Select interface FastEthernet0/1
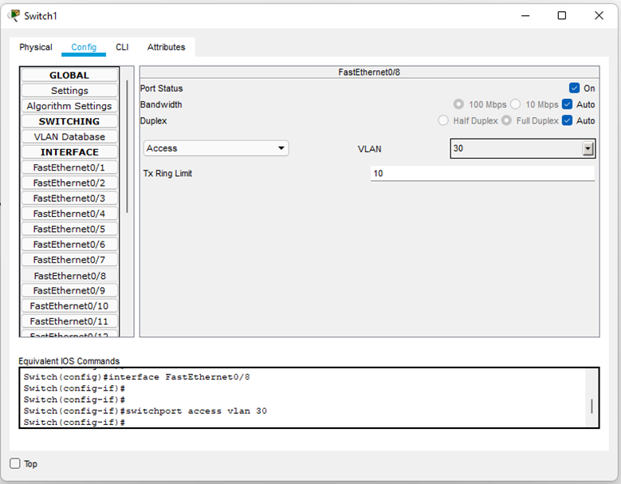The image size is (621, 484). click(x=69, y=167)
